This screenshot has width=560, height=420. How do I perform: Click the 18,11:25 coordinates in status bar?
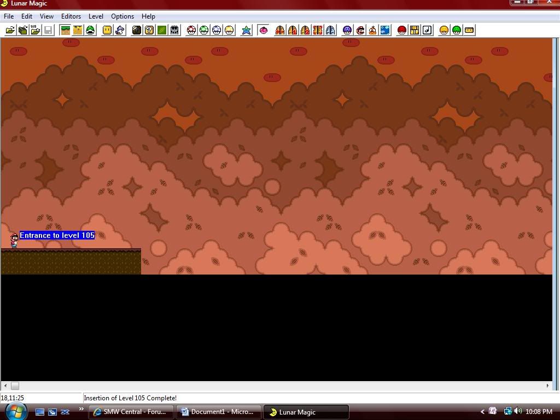[x=13, y=398]
